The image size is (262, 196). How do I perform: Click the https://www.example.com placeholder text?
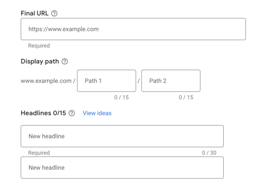[x=63, y=29]
